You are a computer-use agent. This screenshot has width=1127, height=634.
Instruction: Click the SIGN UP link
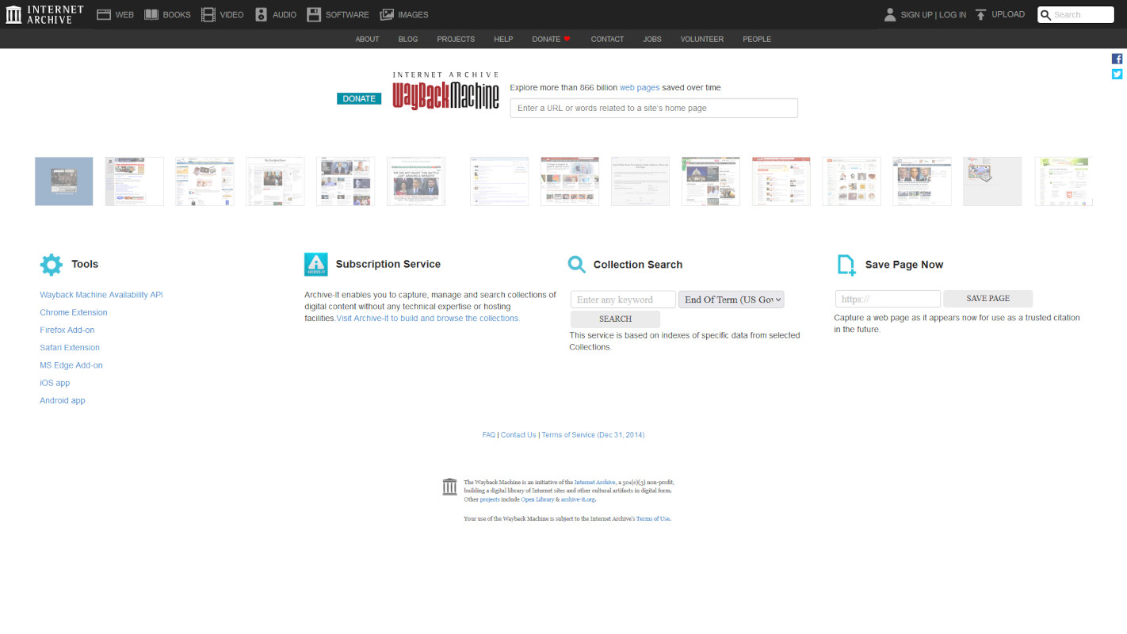pos(916,15)
